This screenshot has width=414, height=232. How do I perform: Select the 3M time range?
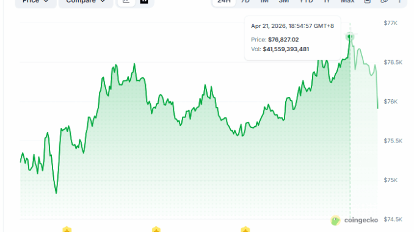click(284, 2)
